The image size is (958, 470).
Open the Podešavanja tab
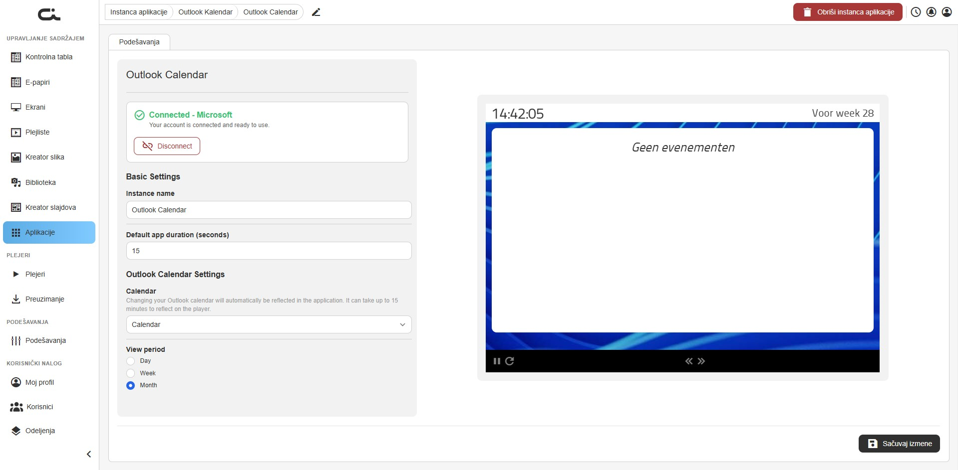[x=139, y=42]
